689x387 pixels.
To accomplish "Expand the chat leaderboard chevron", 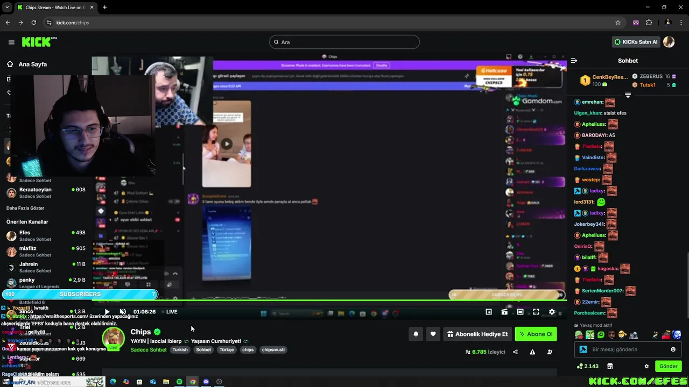I will 628,95.
